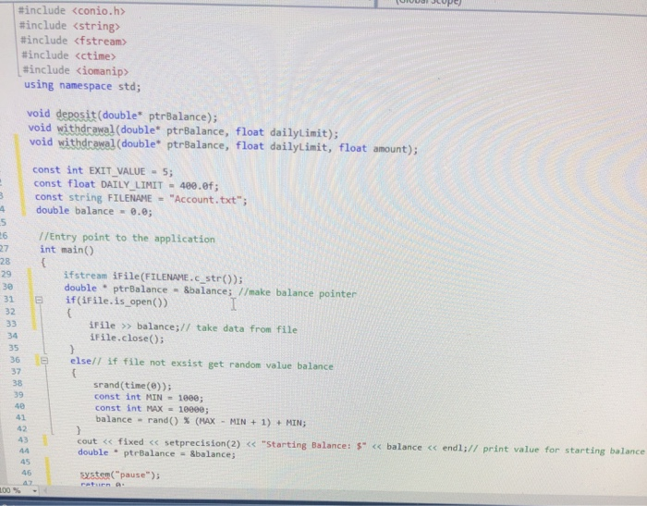
Task: Click the '//Entry point to the application' comment
Action: click(127, 238)
